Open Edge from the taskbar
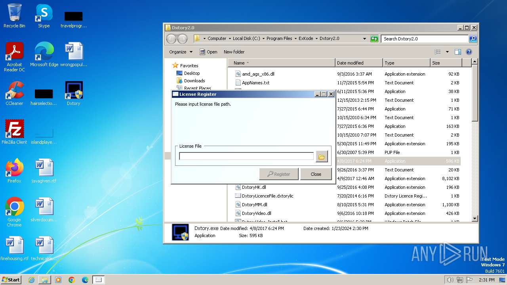Image resolution: width=507 pixels, height=285 pixels. click(85, 280)
